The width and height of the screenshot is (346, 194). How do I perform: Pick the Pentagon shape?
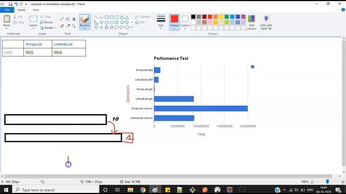[107, 22]
